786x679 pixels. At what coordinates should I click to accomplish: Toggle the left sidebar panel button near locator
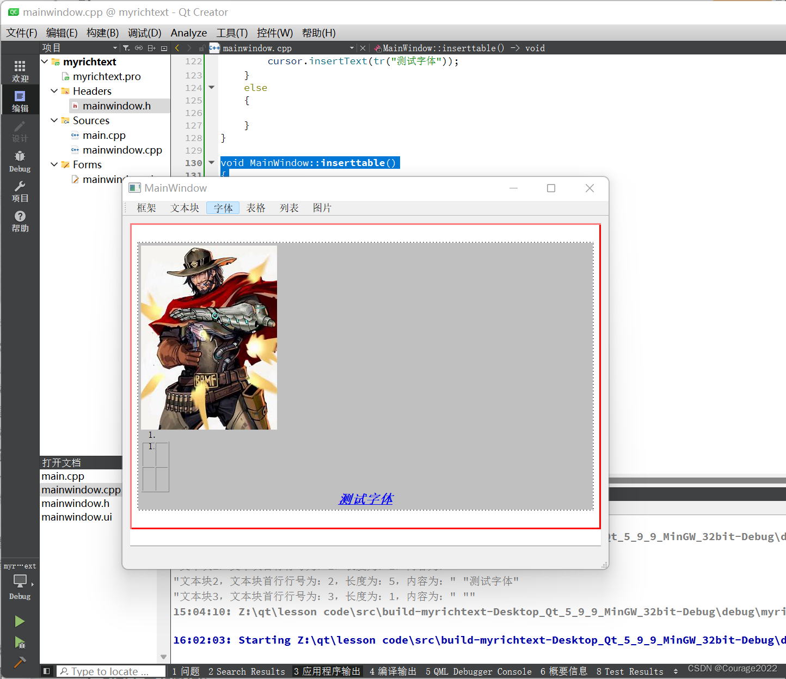46,671
